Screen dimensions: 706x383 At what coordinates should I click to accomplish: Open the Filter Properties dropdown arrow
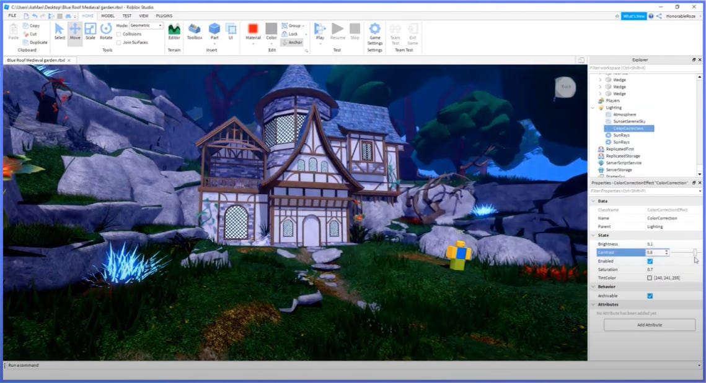coord(700,191)
